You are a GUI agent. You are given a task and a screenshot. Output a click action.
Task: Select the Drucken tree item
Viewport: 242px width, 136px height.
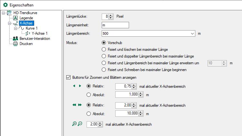click(x=26, y=44)
